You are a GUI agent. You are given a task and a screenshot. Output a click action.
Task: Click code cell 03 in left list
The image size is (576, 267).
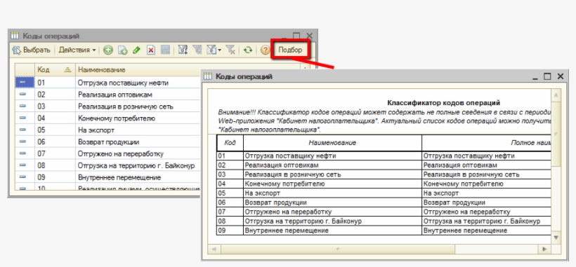[x=55, y=107]
